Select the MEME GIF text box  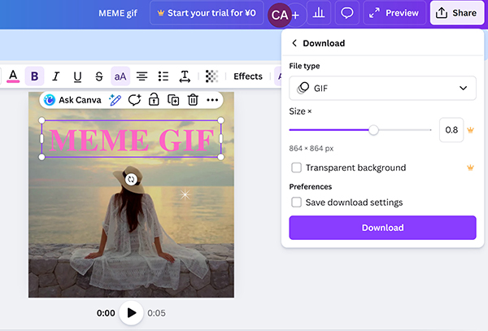tap(131, 139)
